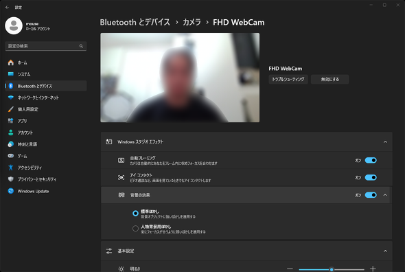405x272 pixels.
Task: Click the Privacy shield icon
Action: click(x=10, y=179)
